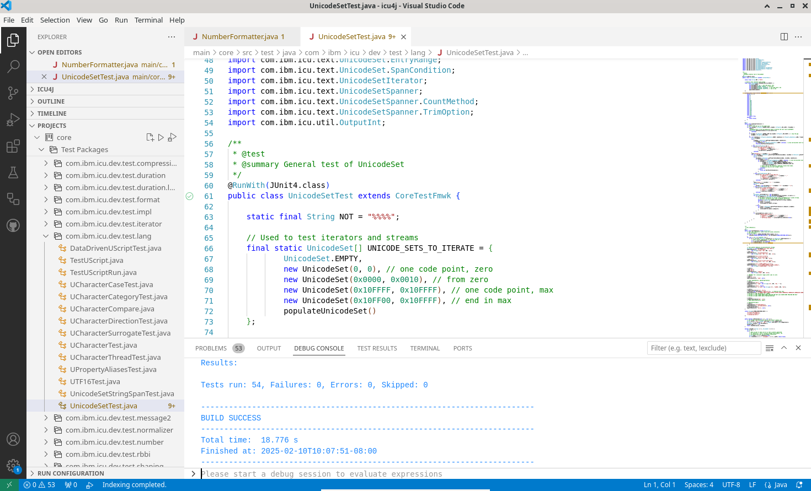Open the Search view in activity bar
This screenshot has height=491, width=811.
pos(13,67)
